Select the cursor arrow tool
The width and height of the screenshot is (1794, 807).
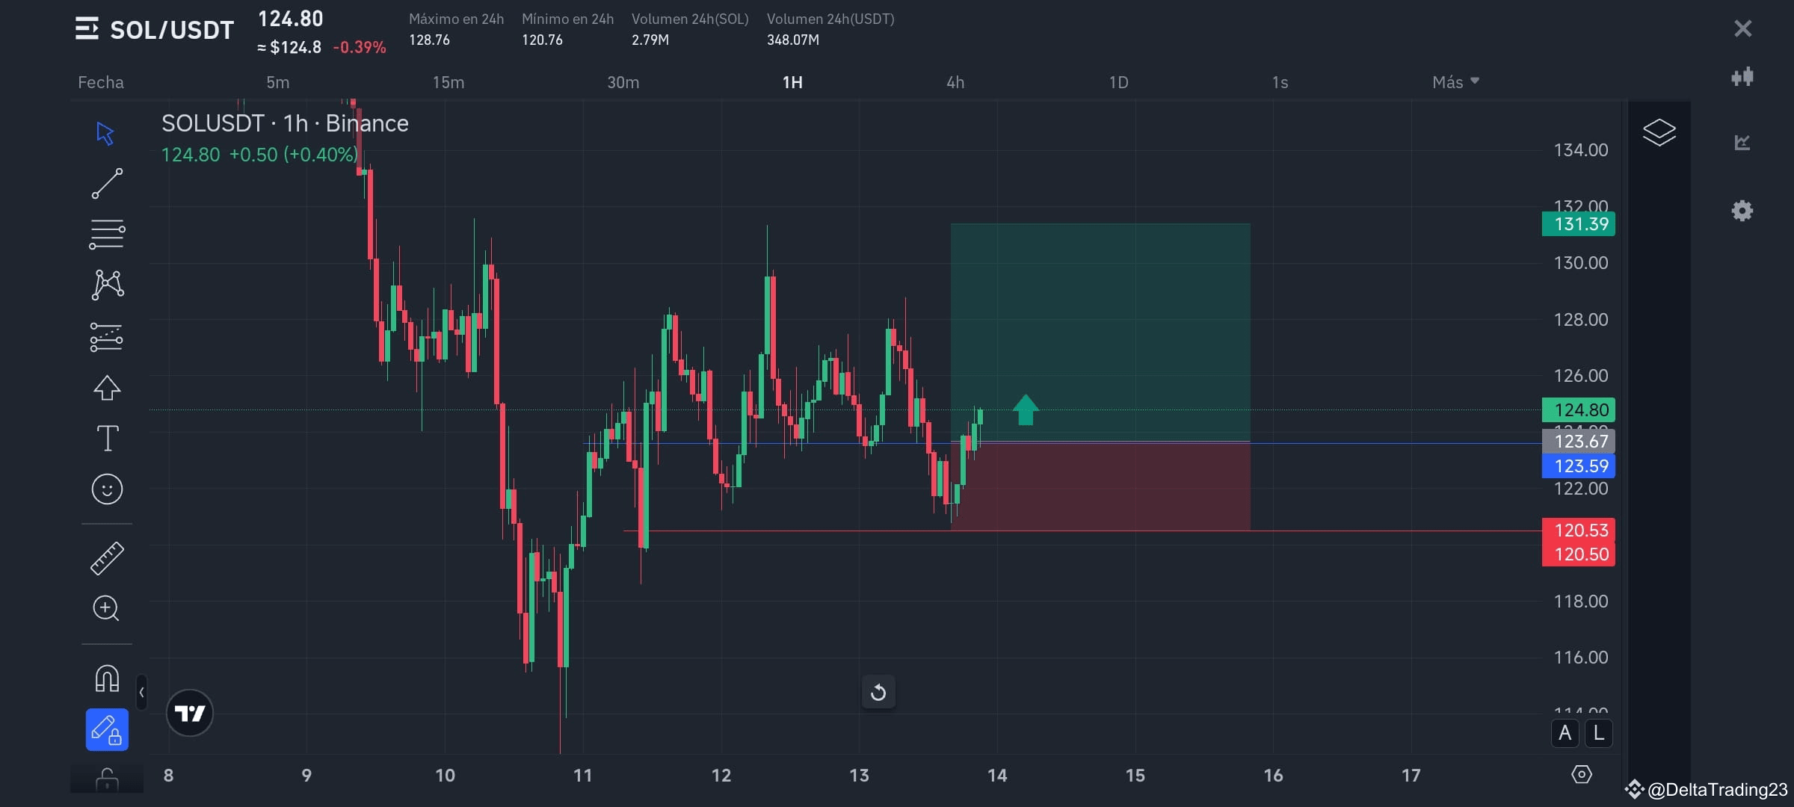[106, 134]
